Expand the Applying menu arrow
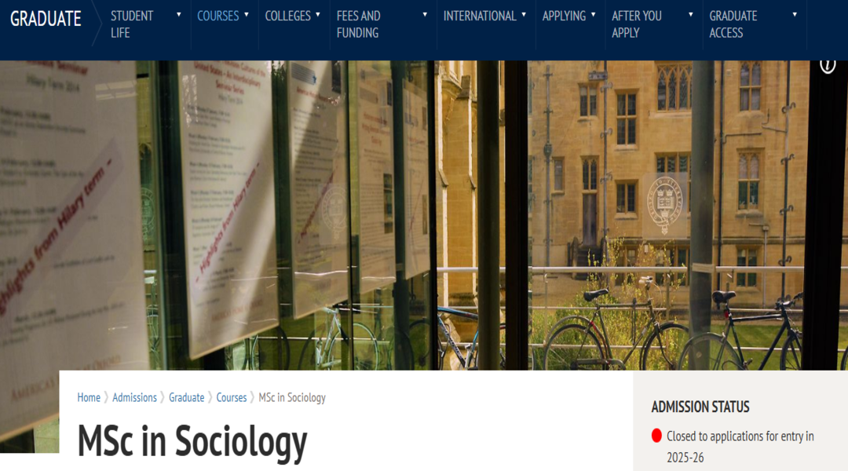 click(594, 15)
